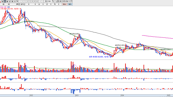The height and width of the screenshot is (97, 173).
Task: Open the interval value dropdown arrow
Action: point(42,1)
